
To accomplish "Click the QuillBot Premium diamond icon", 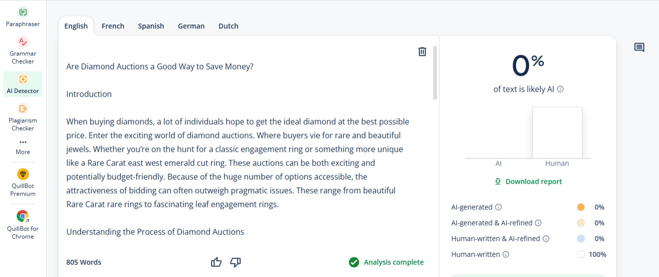I will (23, 174).
